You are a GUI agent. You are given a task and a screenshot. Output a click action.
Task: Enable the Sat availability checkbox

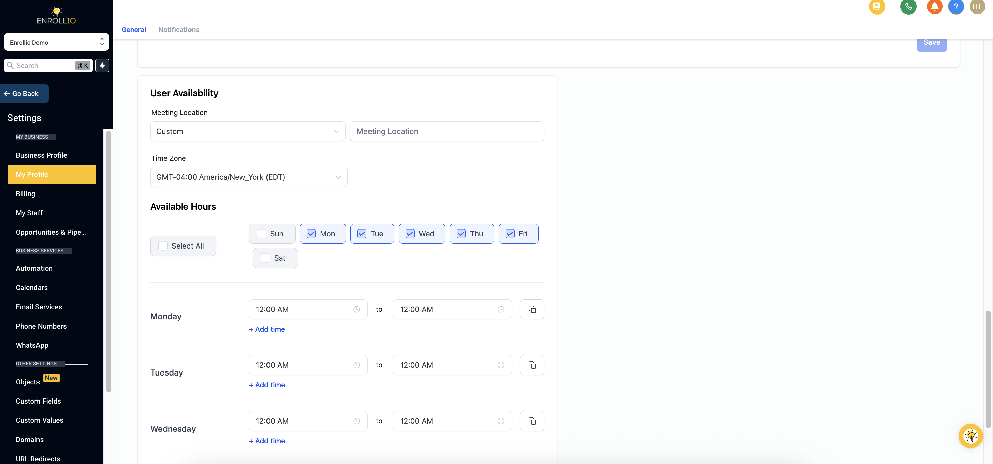(x=265, y=258)
